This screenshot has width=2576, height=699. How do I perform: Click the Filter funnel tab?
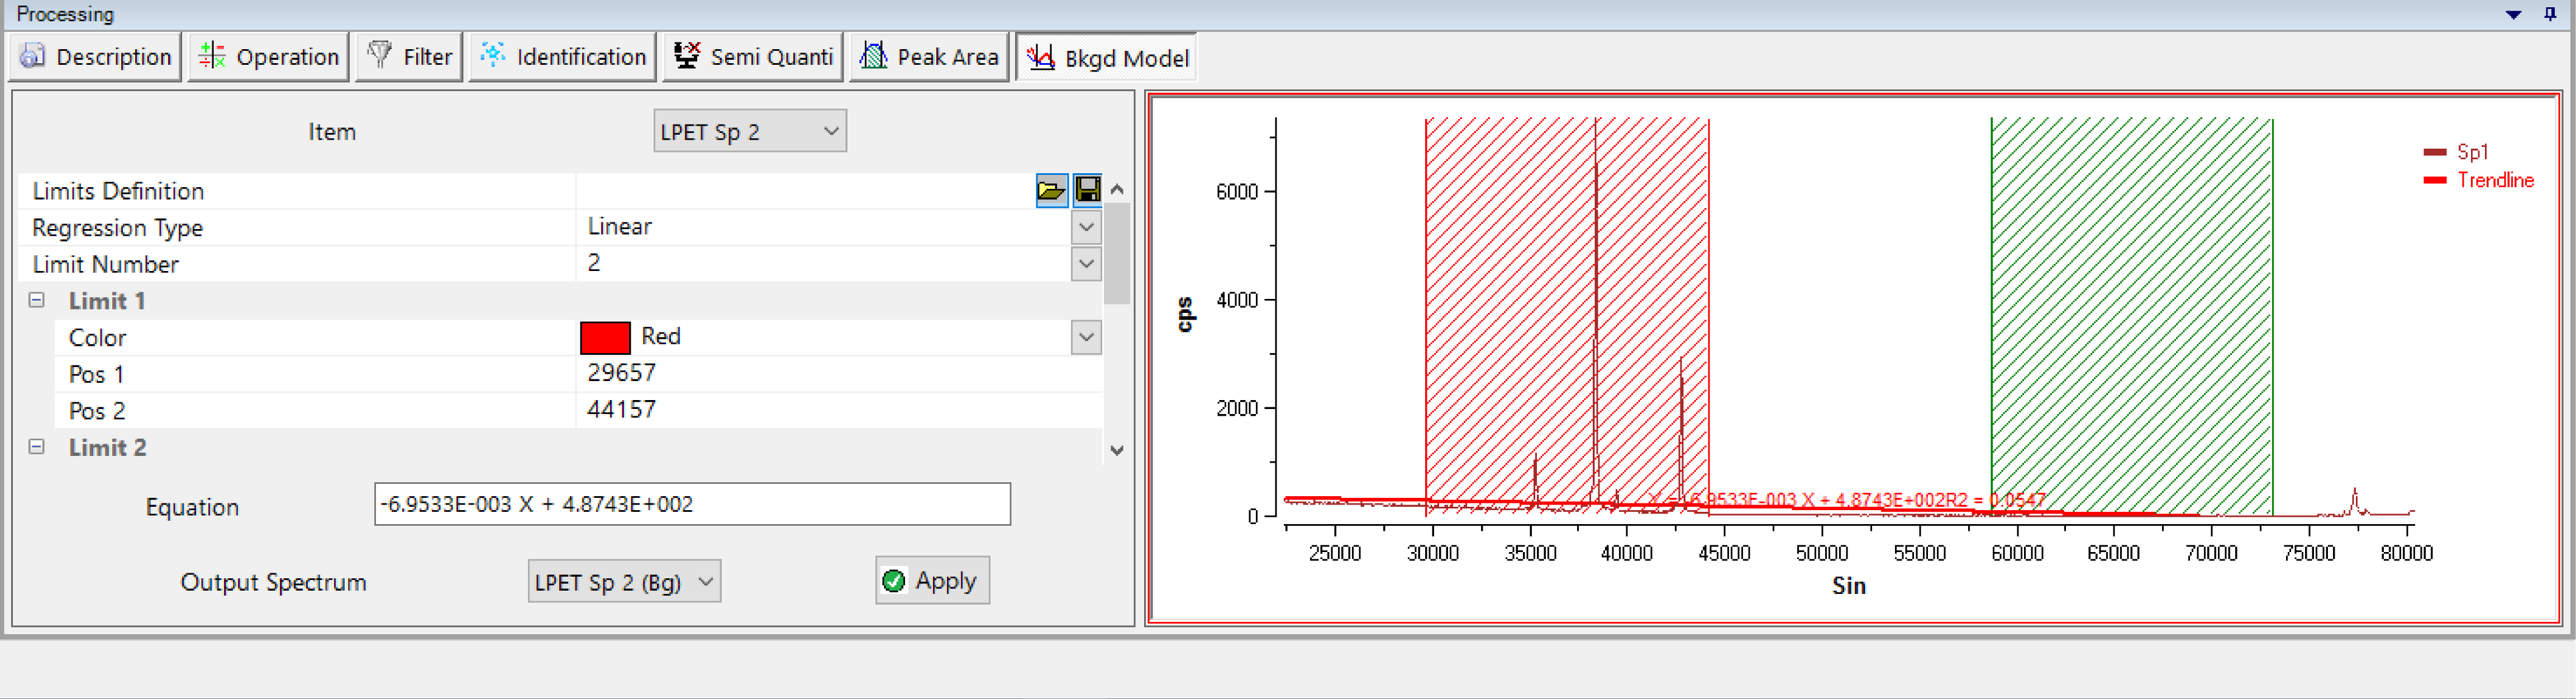[410, 57]
